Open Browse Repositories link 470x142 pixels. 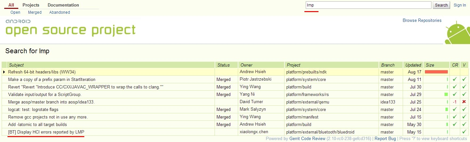coord(422,21)
